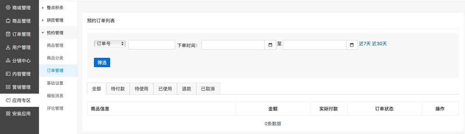
Task: Select 订单管理 under 预约管理
Action: tap(58, 70)
